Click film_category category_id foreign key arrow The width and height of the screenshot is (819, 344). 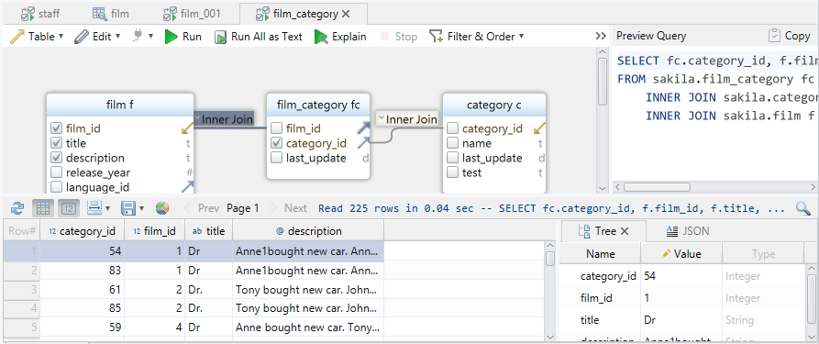click(363, 143)
